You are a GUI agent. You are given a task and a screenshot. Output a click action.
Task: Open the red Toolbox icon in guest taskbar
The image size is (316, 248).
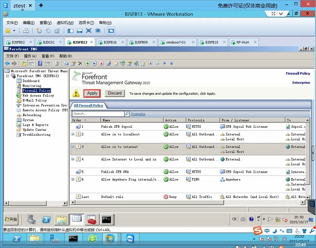point(92,219)
